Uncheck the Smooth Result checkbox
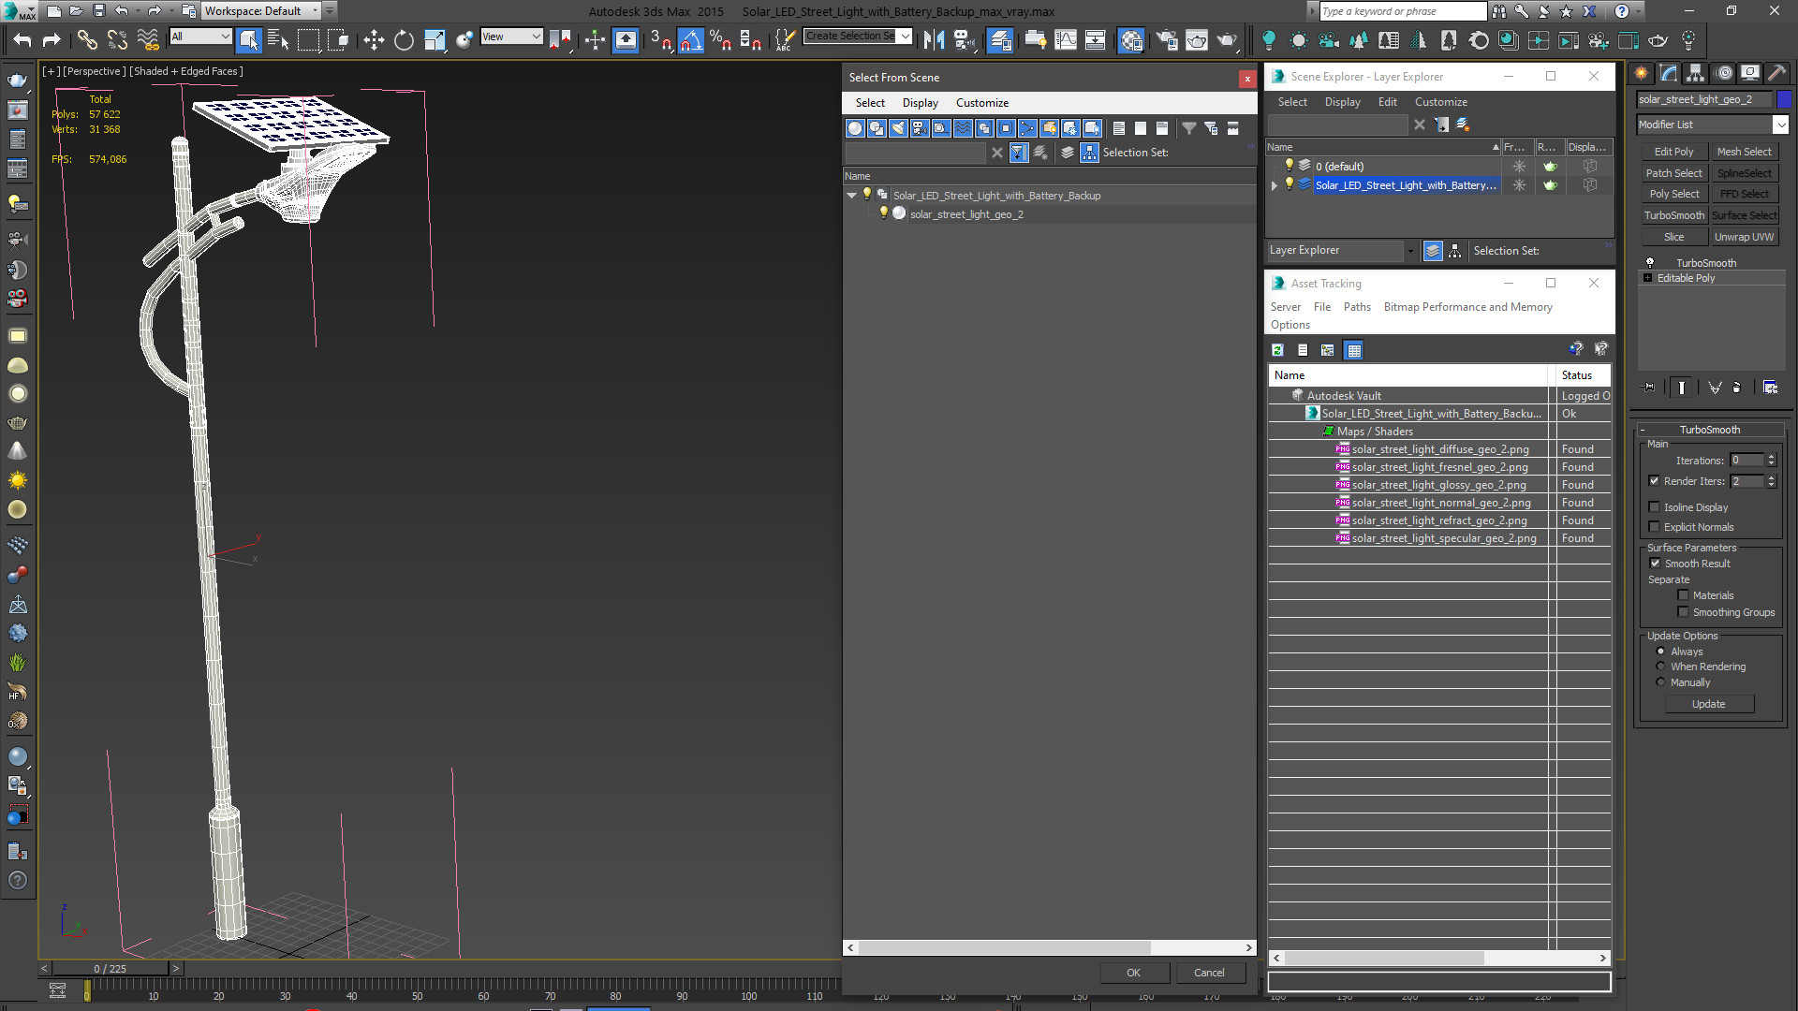 [1655, 564]
